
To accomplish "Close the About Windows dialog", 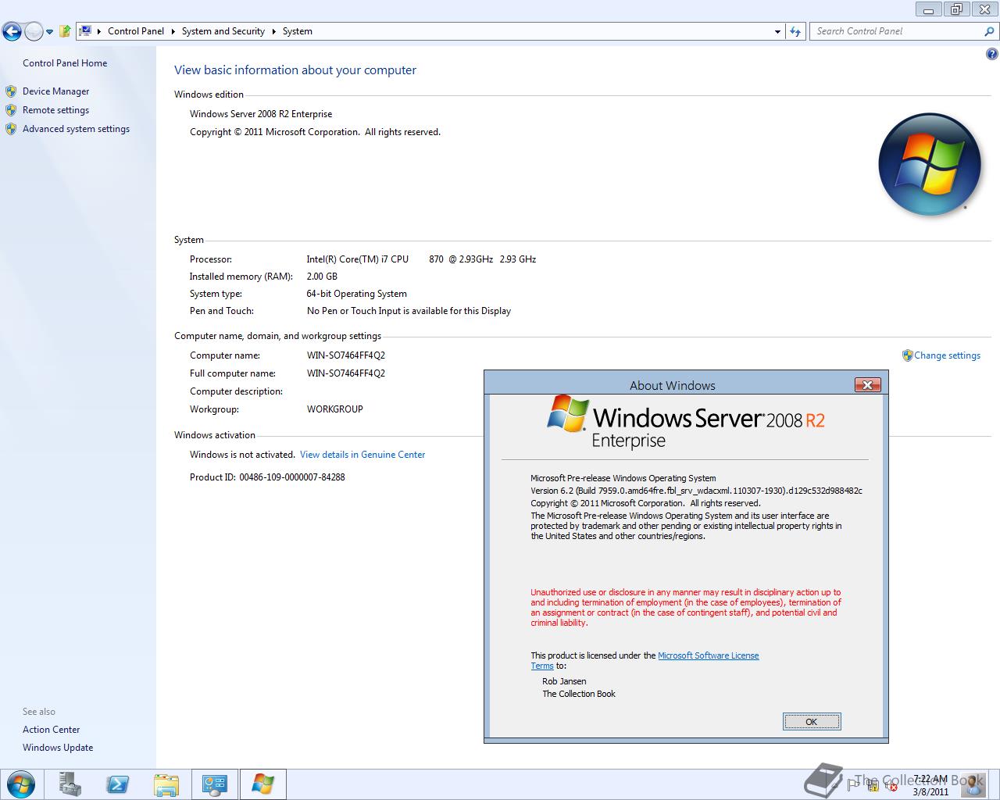I will pyautogui.click(x=867, y=384).
